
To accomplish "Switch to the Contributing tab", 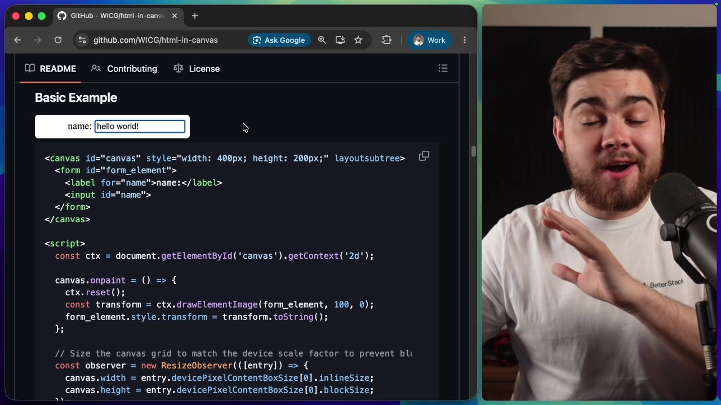I will (x=132, y=68).
